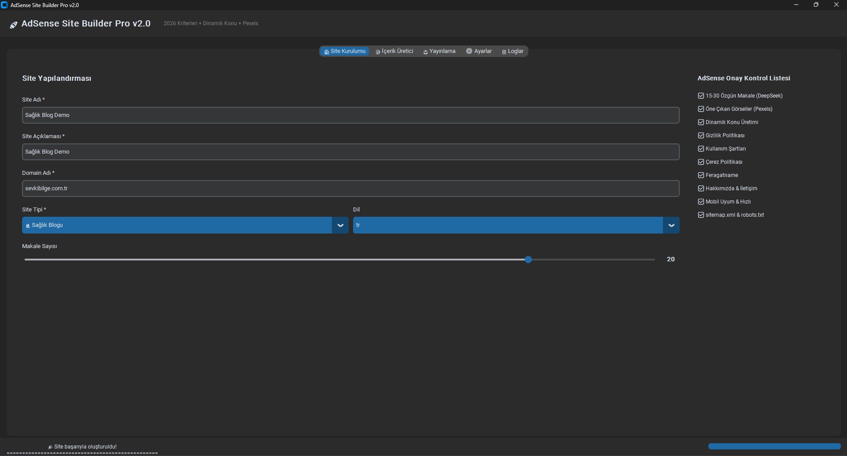Click the Domain Adı label

point(38,173)
